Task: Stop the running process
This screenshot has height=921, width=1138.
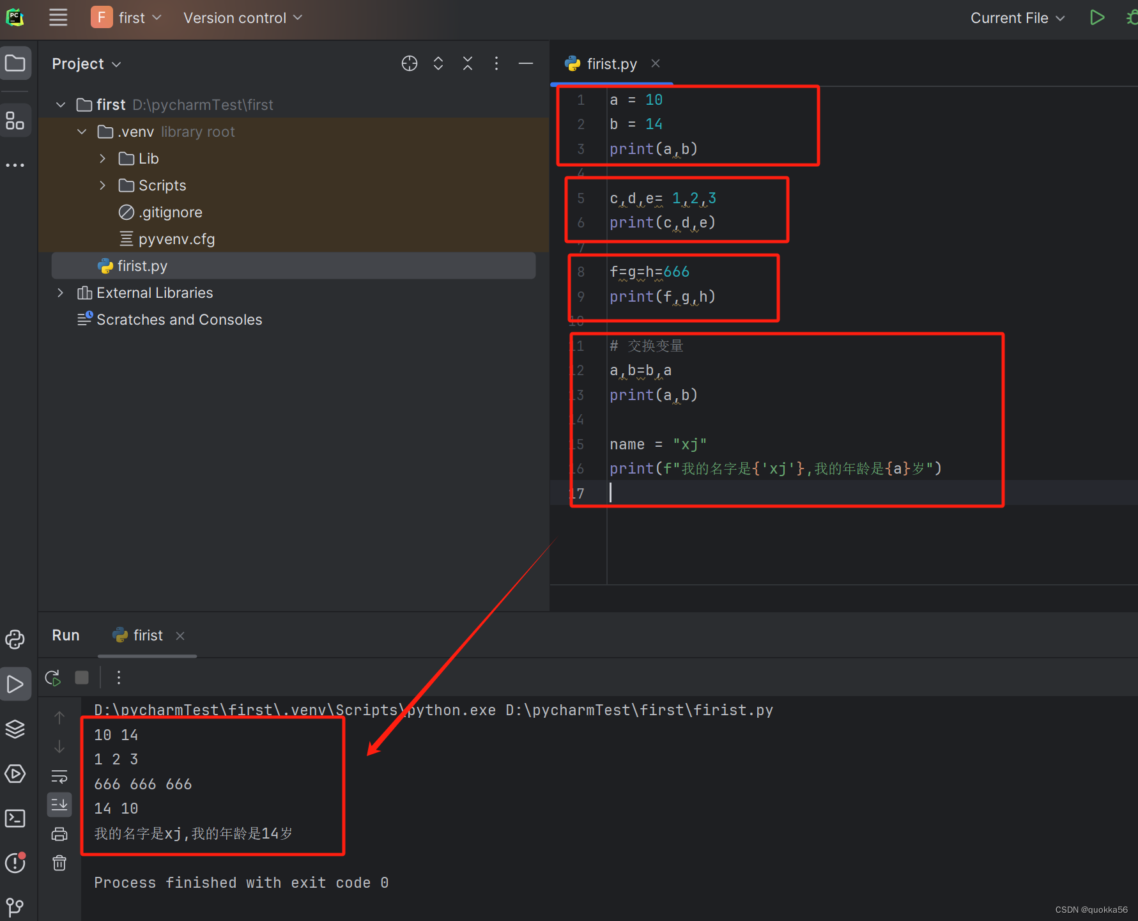Action: click(82, 677)
